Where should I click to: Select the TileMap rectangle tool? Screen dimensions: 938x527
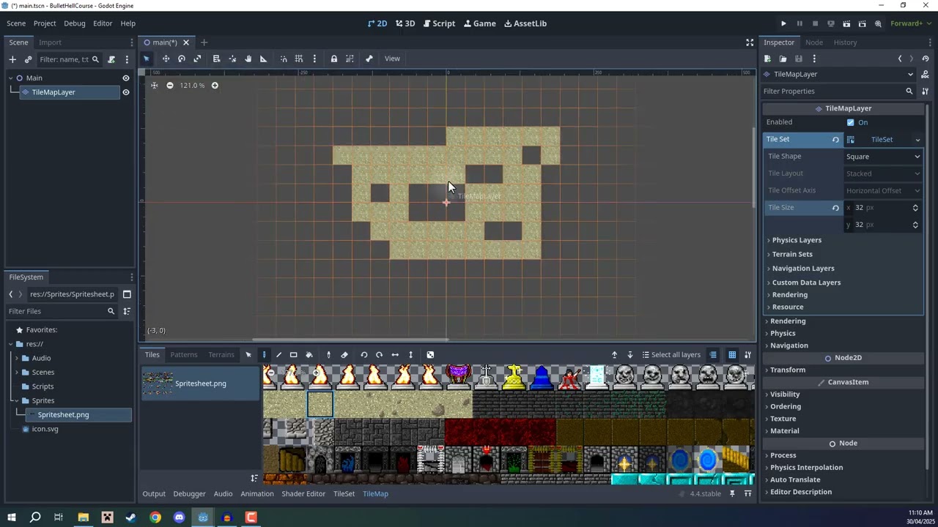click(x=293, y=355)
